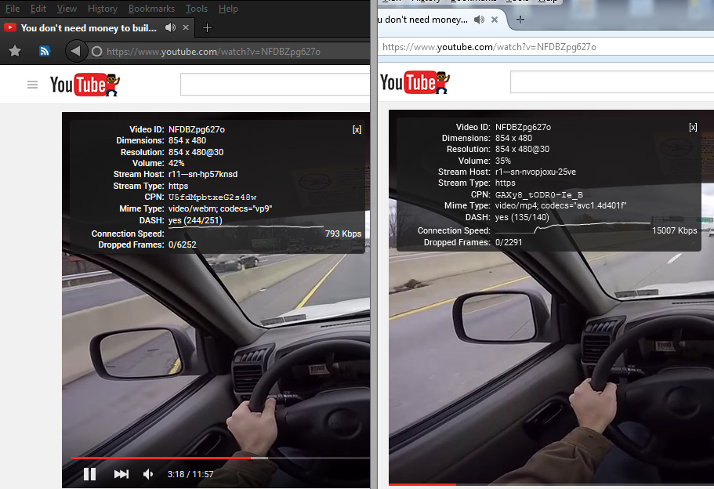The image size is (714, 489).
Task: Click the left browser's address bar URL
Action: (213, 52)
